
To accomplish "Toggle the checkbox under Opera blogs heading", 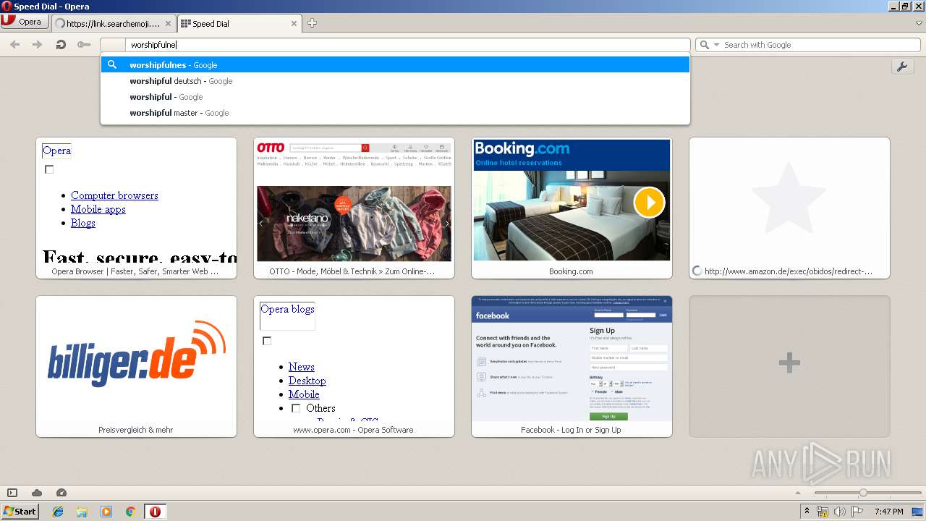I will [x=267, y=341].
